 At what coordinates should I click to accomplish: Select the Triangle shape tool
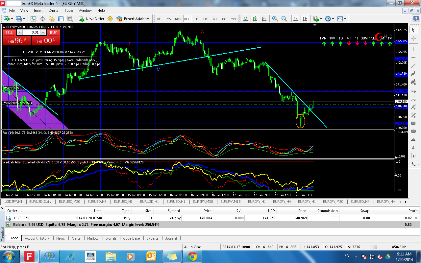coord(413,140)
